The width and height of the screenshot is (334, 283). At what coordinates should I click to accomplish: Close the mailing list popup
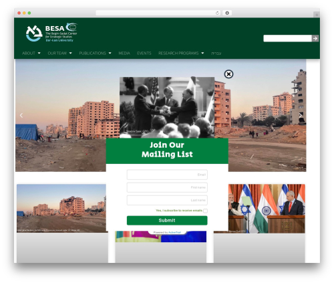pos(228,74)
